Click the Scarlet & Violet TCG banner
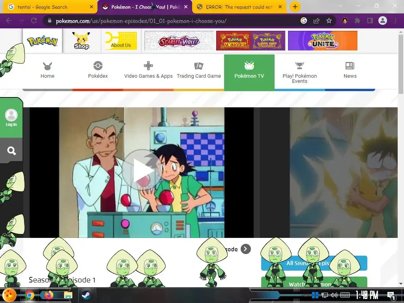Viewport: 404px width, 303px height. 179,41
